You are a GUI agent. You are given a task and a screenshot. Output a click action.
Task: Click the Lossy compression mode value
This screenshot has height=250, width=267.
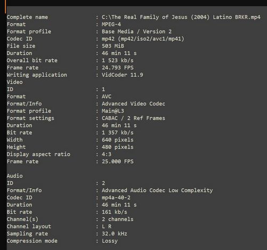click(110, 241)
